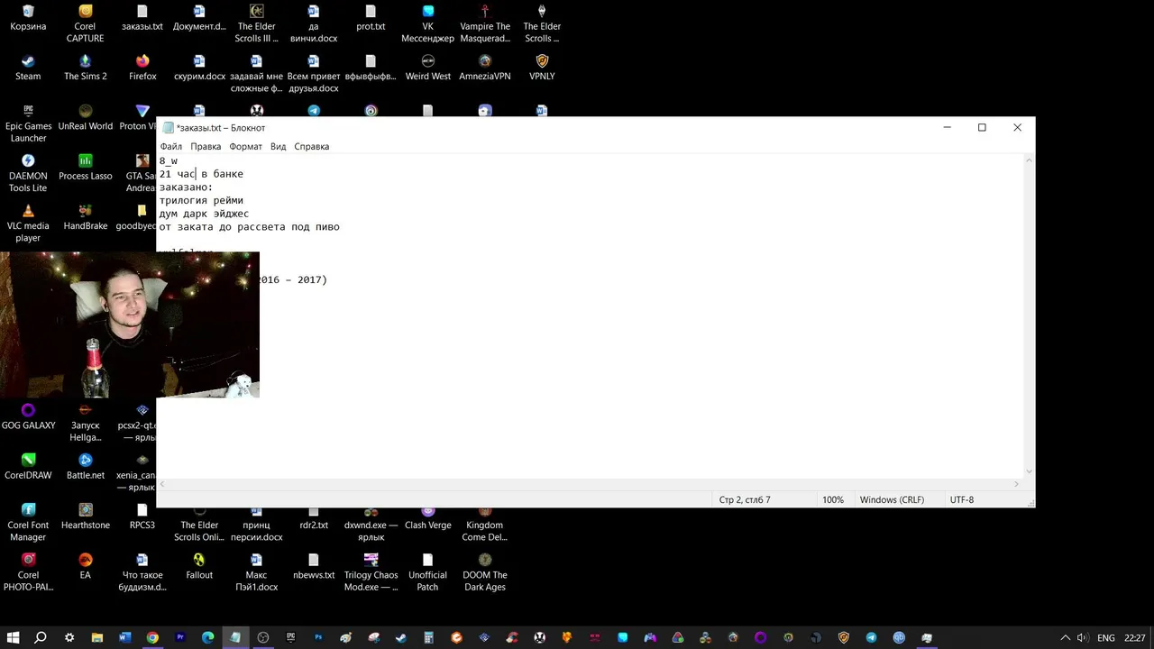
Task: Click the 'Стр 2, стлб 7' status field
Action: pos(745,499)
